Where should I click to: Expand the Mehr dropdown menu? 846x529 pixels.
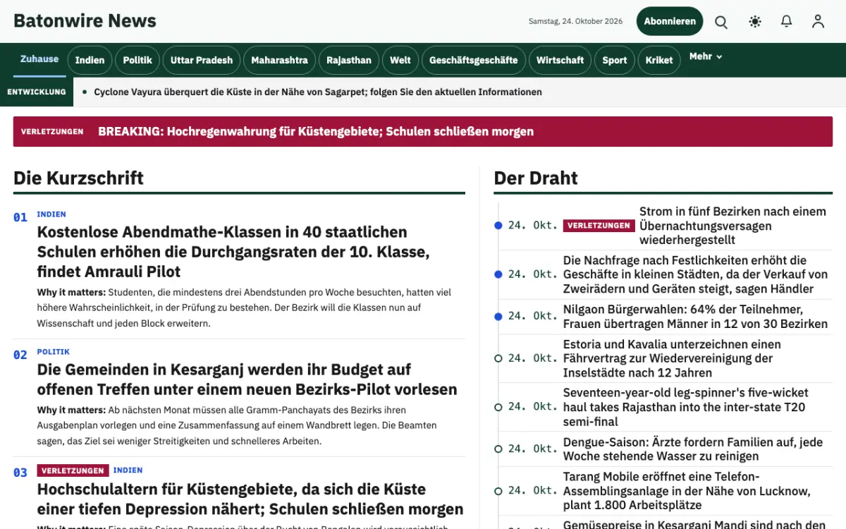click(706, 56)
